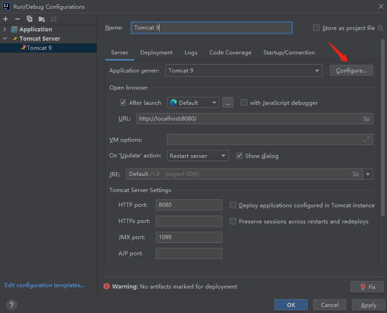The width and height of the screenshot is (387, 313).
Task: Browse the URL field folder icon
Action: click(367, 119)
